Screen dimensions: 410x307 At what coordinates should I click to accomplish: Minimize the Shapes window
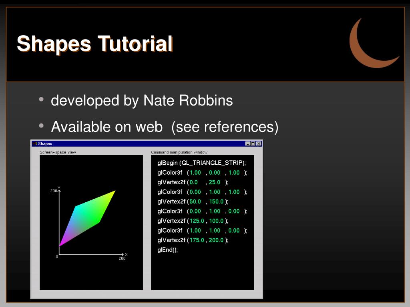point(247,144)
